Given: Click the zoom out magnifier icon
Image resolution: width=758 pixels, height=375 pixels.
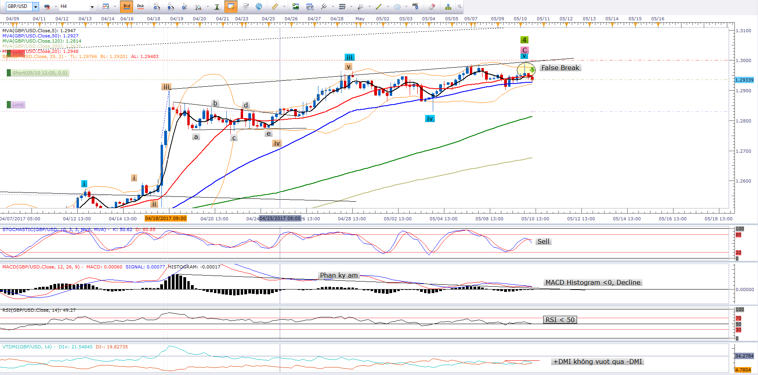Looking at the screenshot, I should 171,6.
